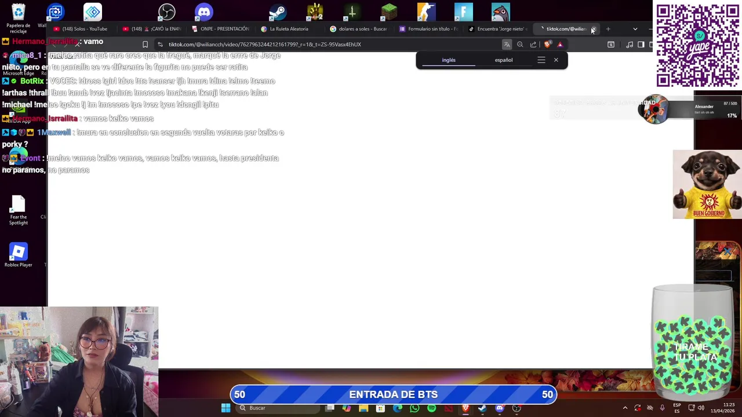Open the Fear the Spotlight file

18,210
